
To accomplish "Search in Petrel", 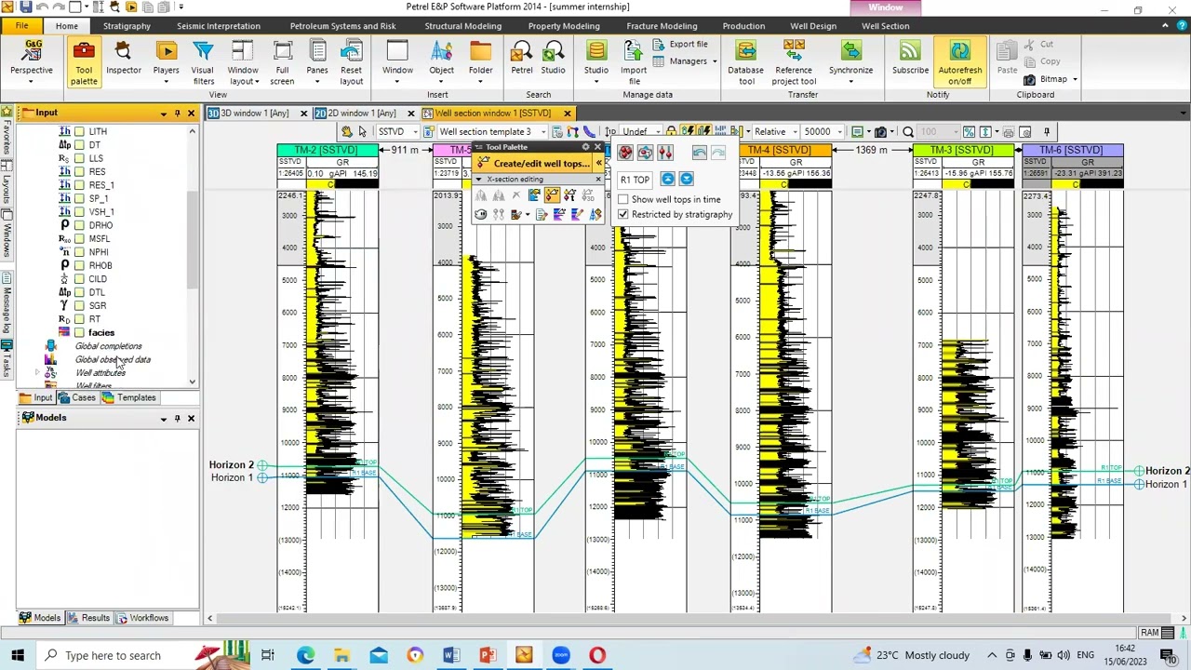I will click(x=522, y=58).
